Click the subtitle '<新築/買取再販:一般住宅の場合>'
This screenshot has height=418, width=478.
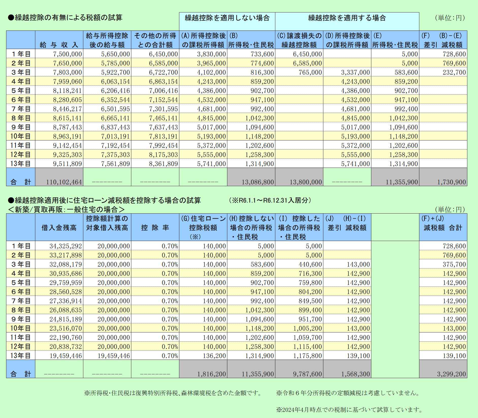[66, 210]
